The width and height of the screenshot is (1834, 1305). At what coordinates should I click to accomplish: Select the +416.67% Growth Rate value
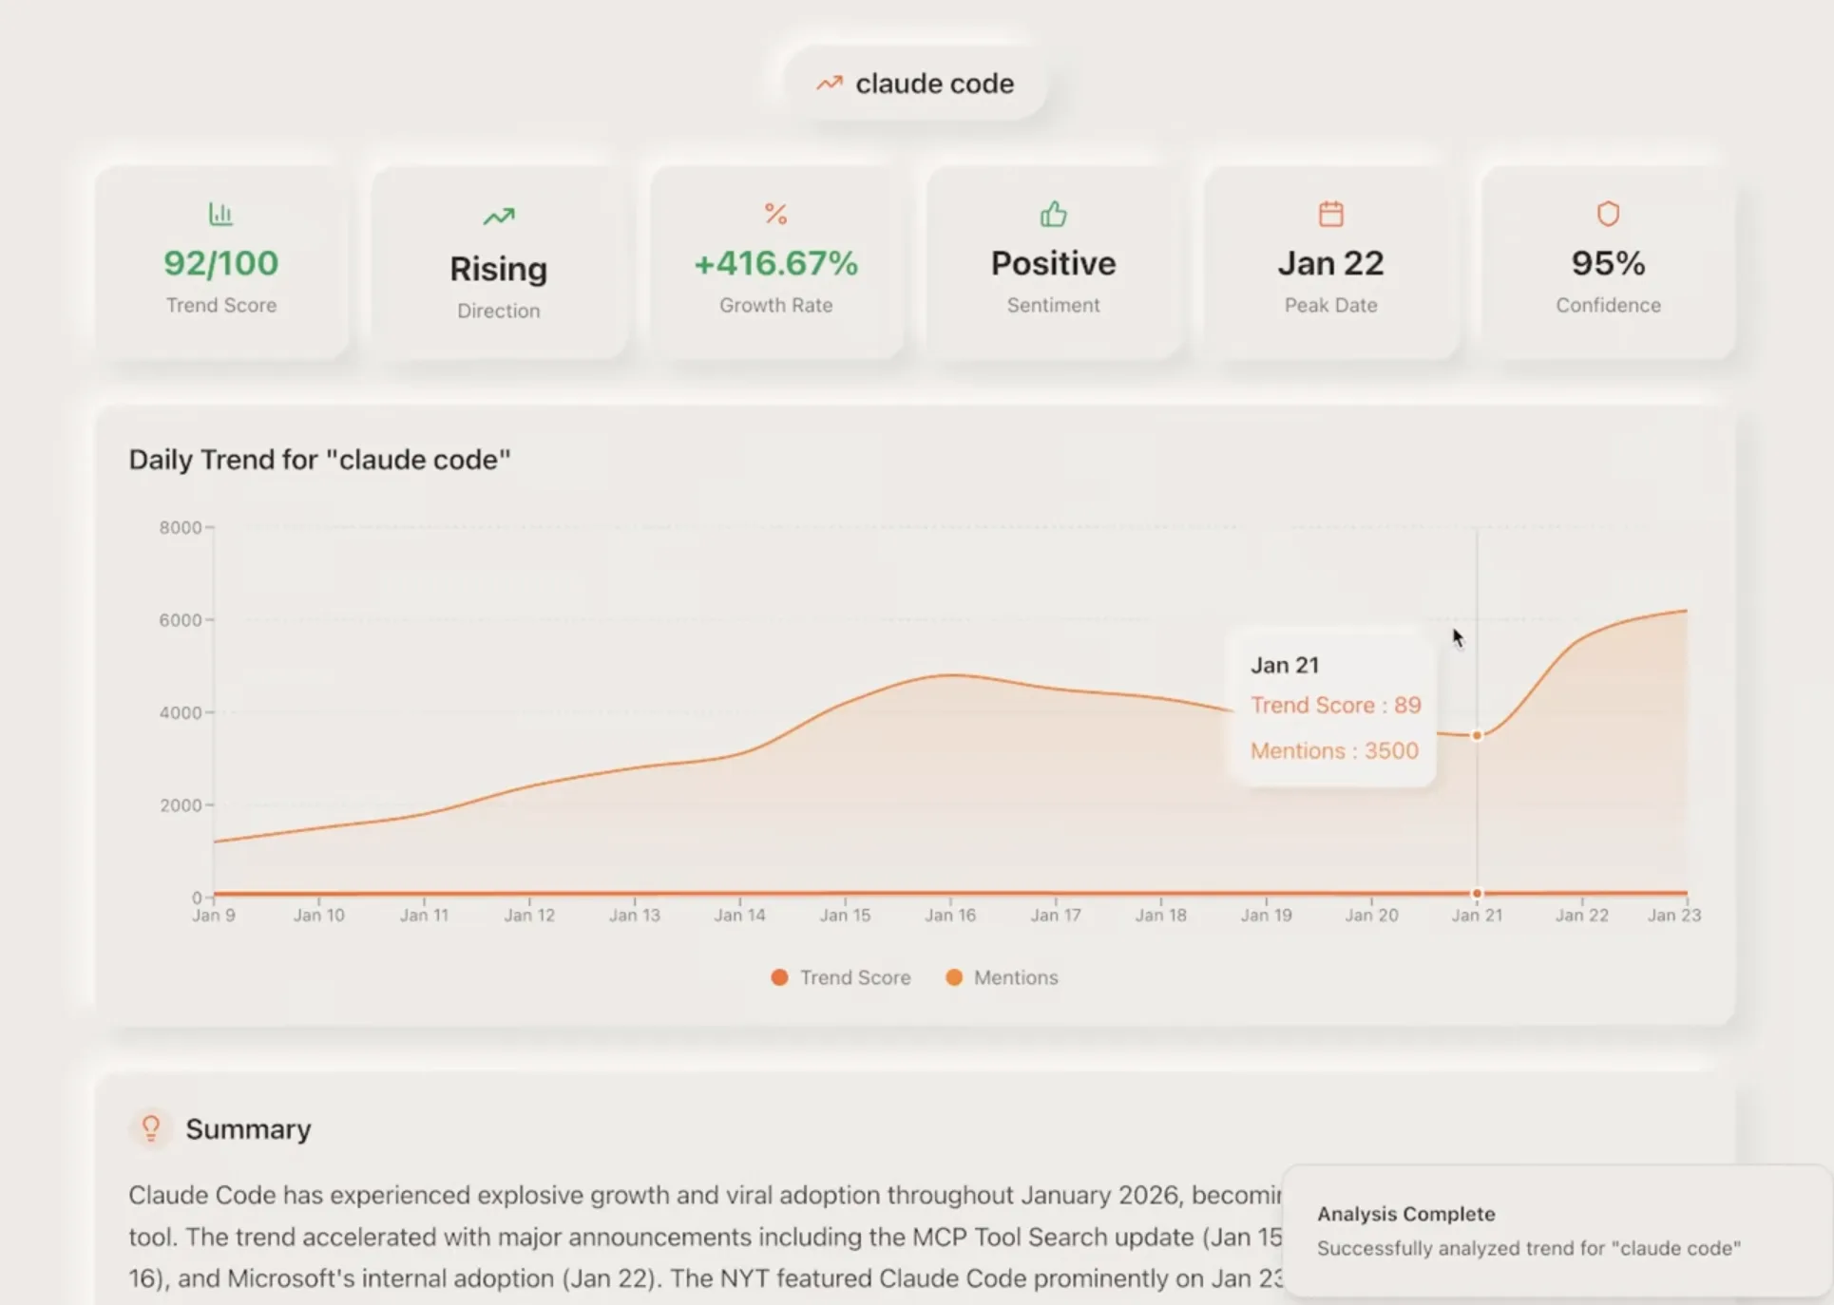(x=775, y=263)
